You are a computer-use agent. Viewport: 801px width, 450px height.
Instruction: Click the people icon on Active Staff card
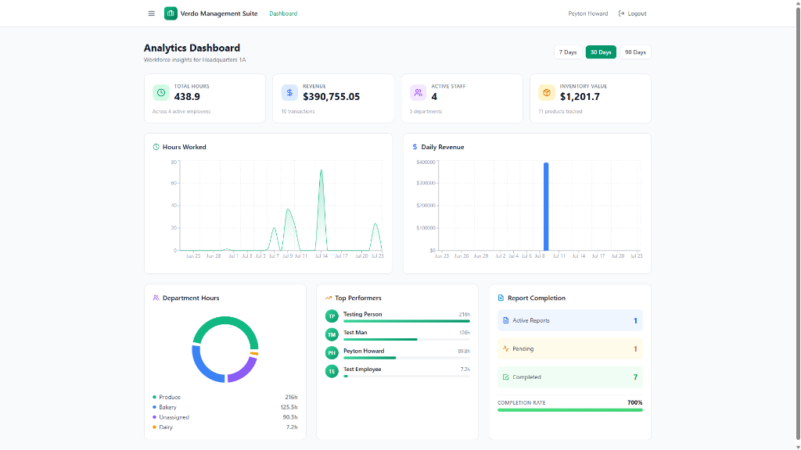point(418,92)
